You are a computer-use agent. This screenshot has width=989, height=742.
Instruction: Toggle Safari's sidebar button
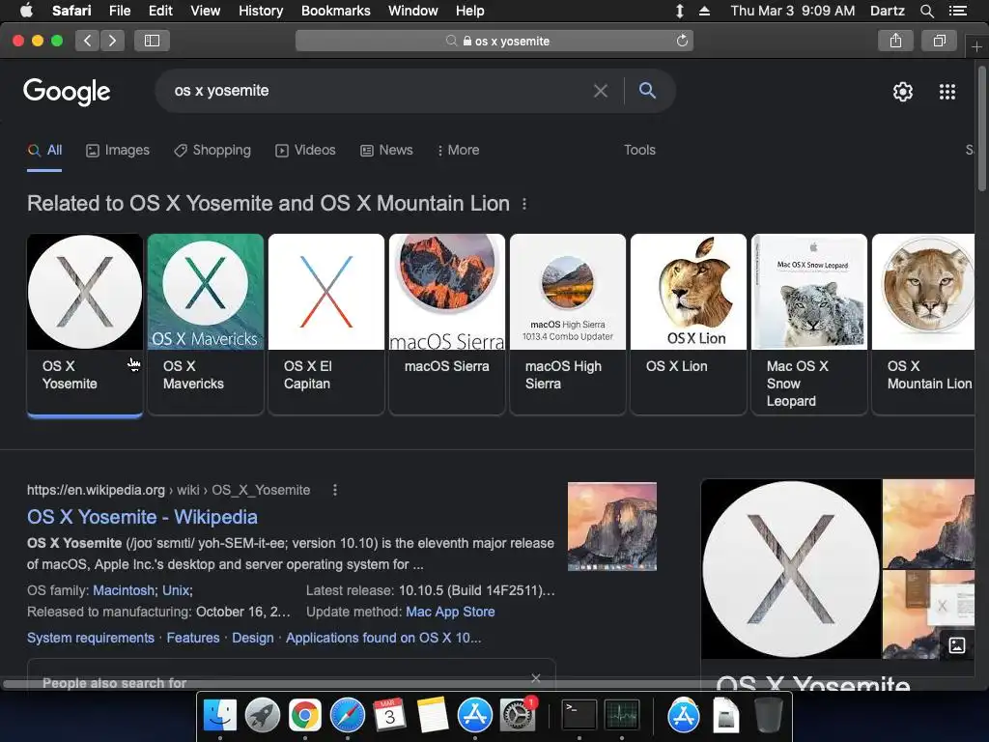coord(152,41)
